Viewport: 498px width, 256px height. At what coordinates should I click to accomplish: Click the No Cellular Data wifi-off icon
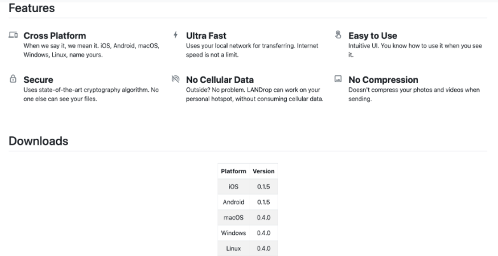[x=176, y=80]
